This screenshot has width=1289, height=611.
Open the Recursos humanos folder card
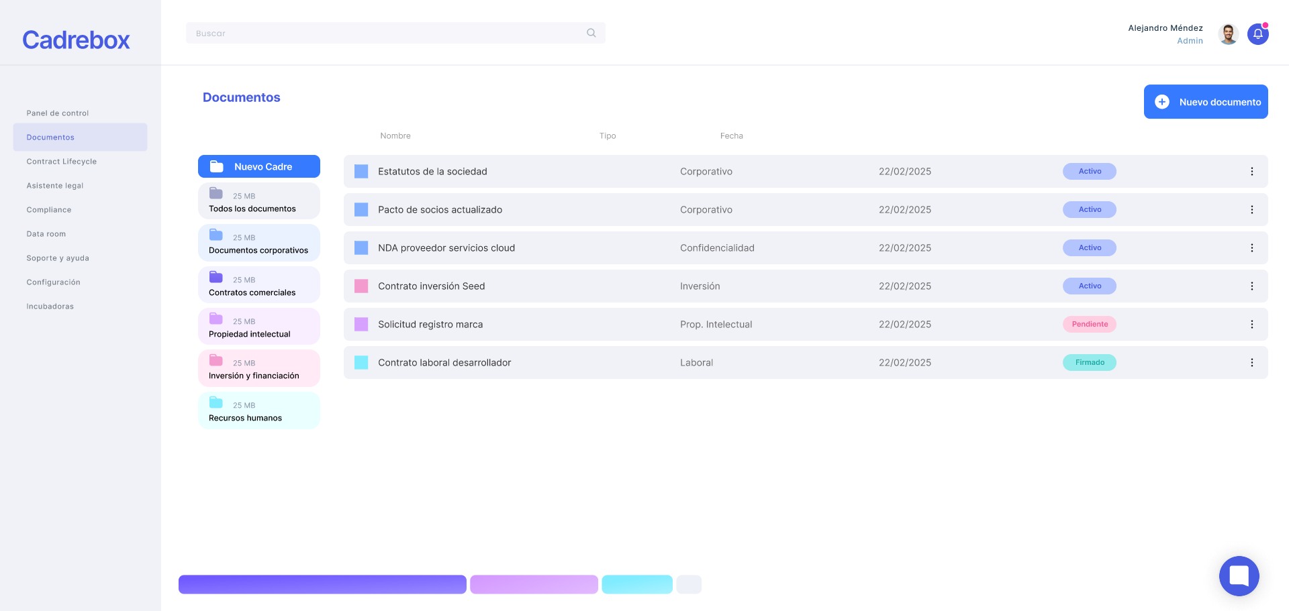[259, 410]
